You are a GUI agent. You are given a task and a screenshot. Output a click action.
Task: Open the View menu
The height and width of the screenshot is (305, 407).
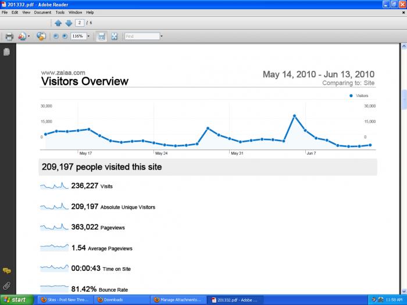(x=26, y=12)
